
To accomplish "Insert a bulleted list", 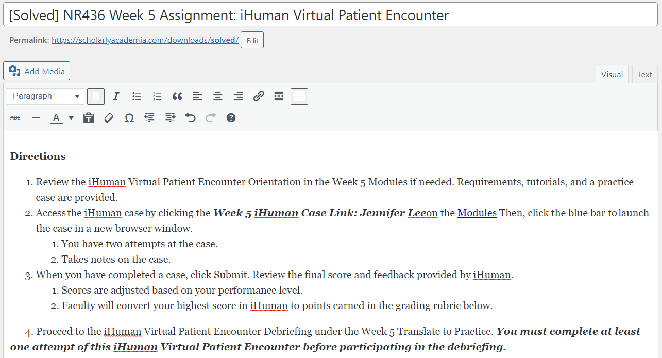I will 137,96.
